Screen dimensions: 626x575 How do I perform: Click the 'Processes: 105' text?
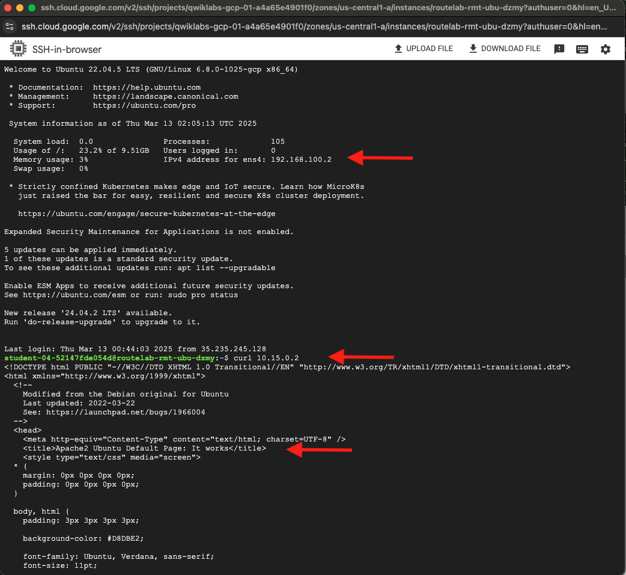[x=224, y=141]
